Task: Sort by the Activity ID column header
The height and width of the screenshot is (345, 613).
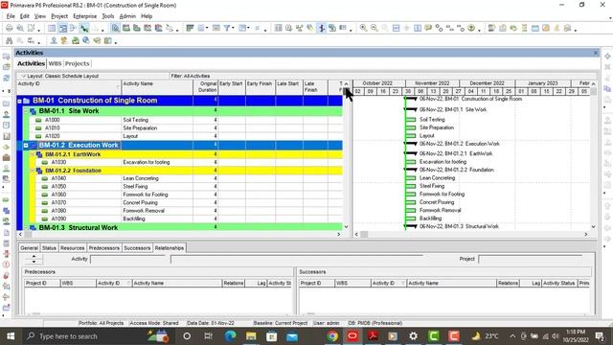Action: pyautogui.click(x=69, y=87)
